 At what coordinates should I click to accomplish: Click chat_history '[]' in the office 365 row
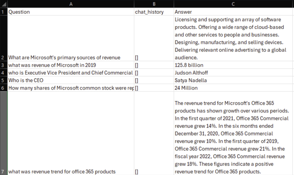click(154, 133)
